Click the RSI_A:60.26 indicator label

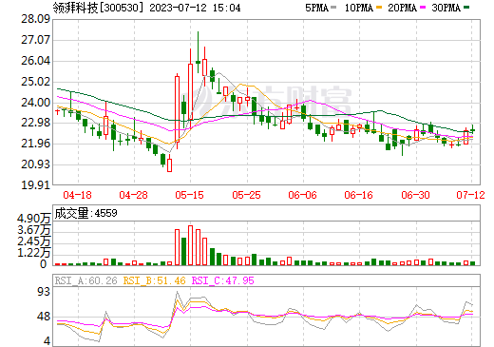pyautogui.click(x=85, y=280)
